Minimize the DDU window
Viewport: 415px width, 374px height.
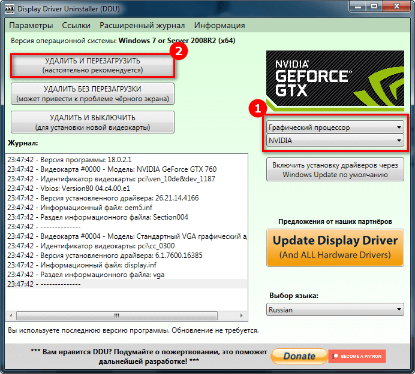coord(358,7)
